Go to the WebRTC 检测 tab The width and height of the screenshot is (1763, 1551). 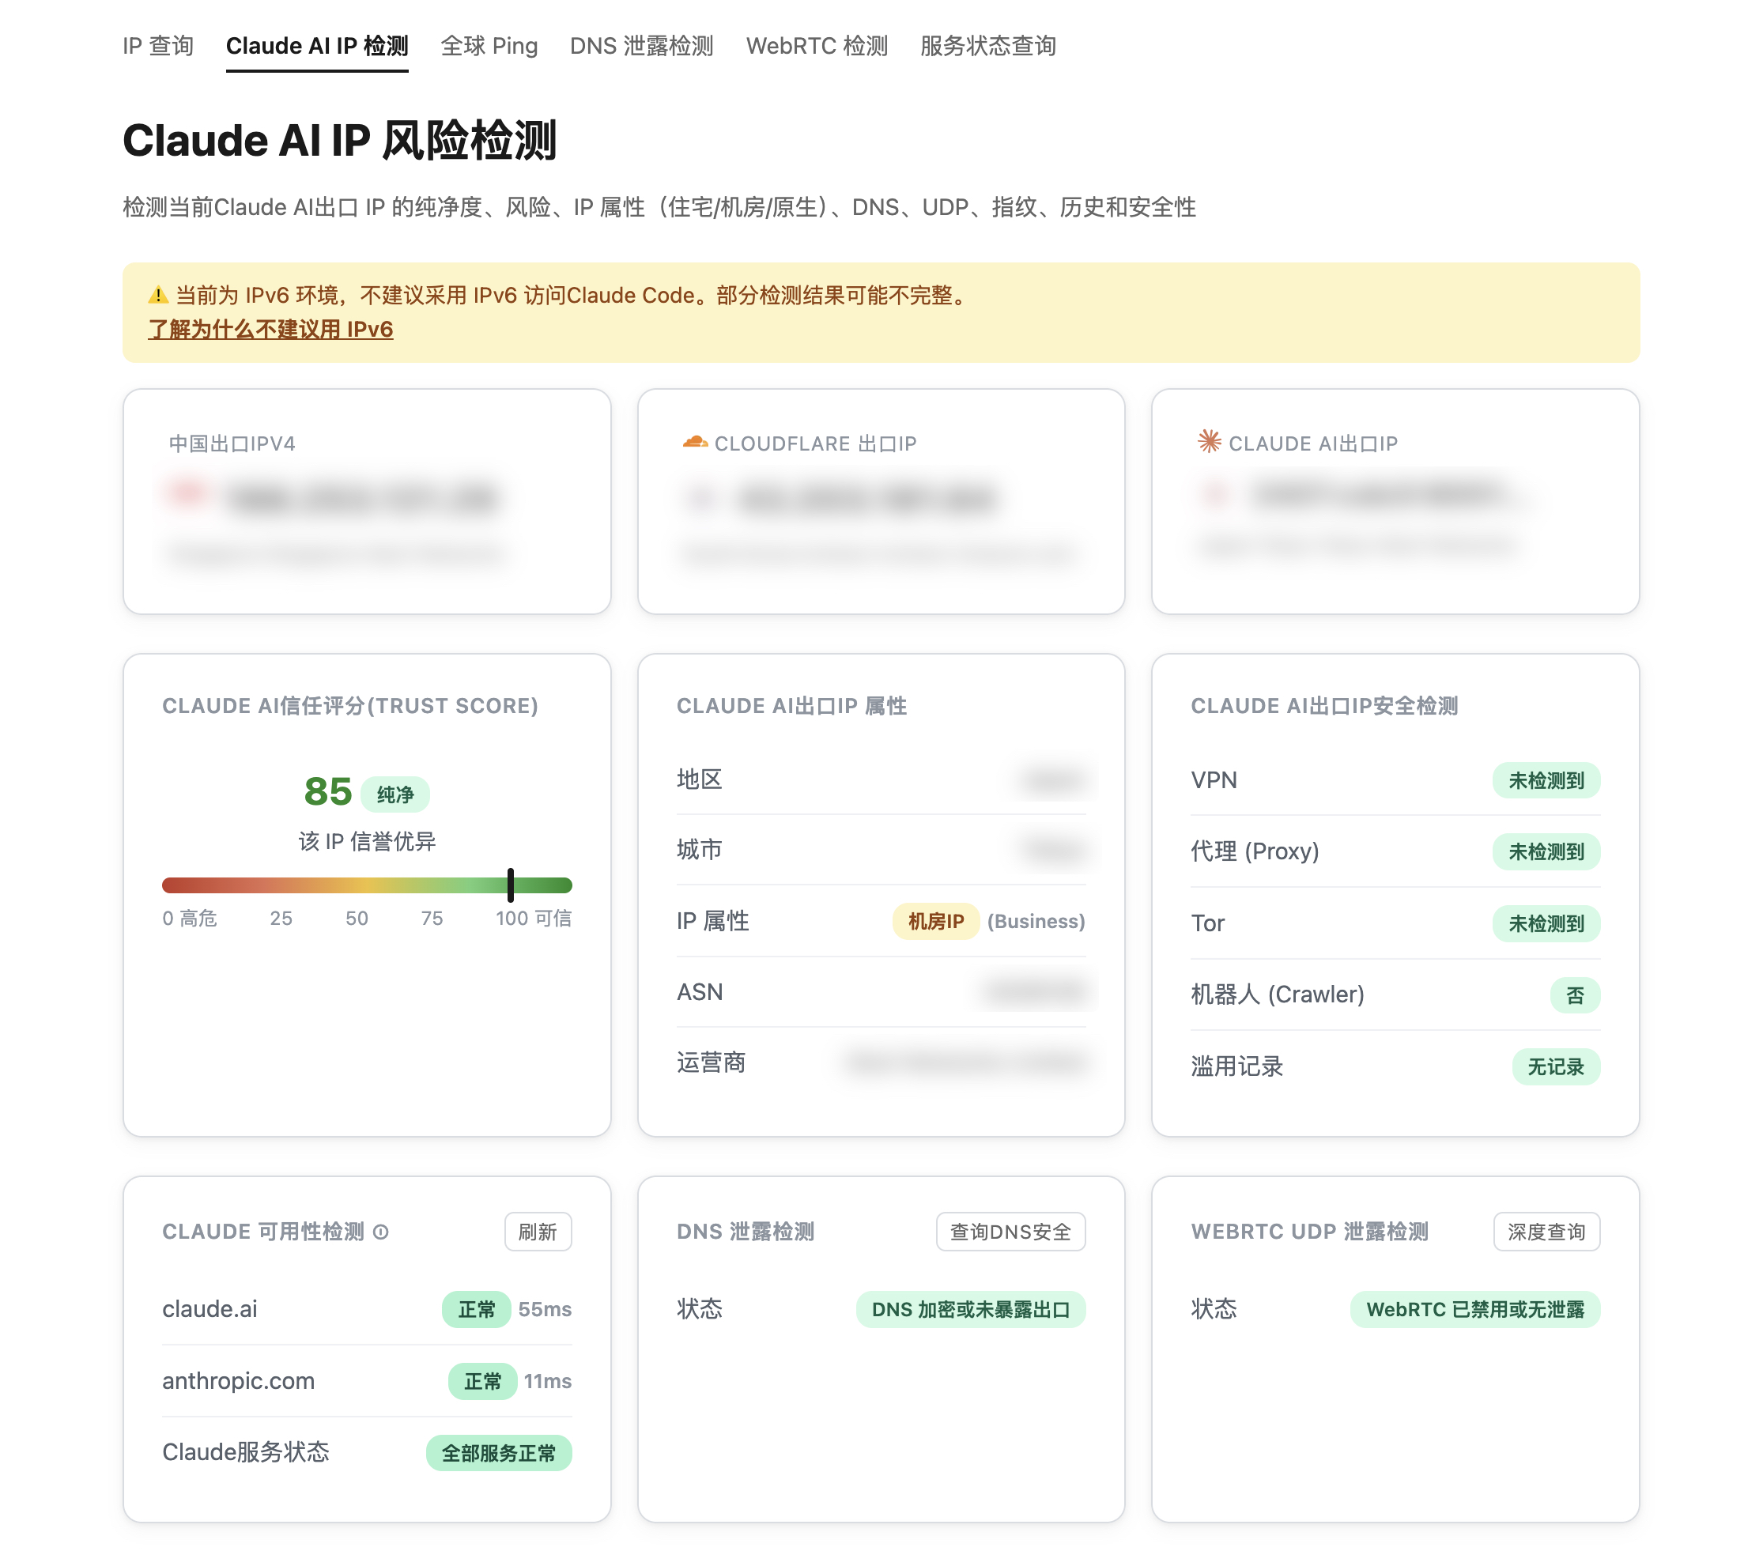[816, 46]
